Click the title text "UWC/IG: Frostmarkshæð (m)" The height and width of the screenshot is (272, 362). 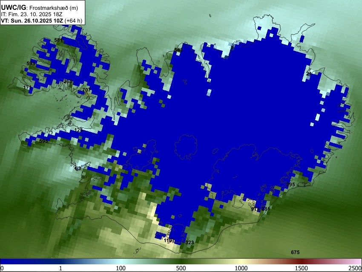coord(40,8)
